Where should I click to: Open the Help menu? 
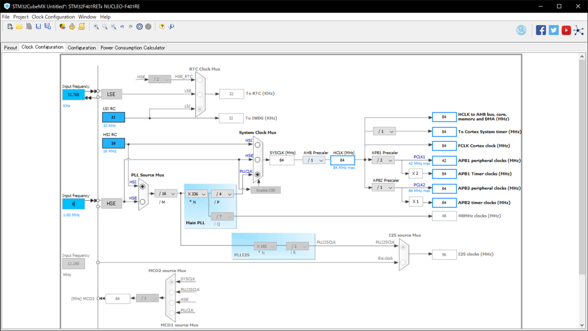coord(106,17)
